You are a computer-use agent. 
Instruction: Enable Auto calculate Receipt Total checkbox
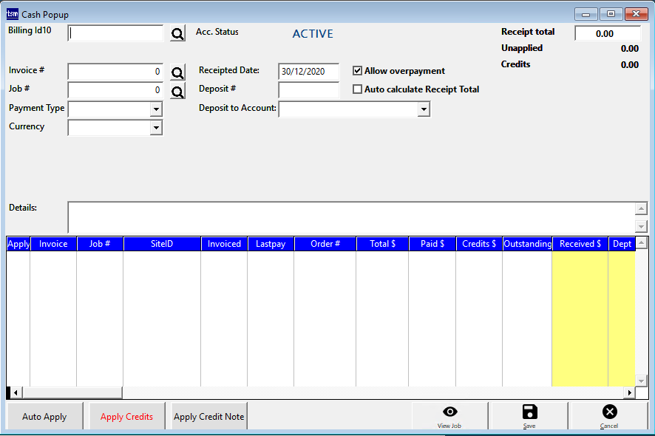[x=358, y=89]
